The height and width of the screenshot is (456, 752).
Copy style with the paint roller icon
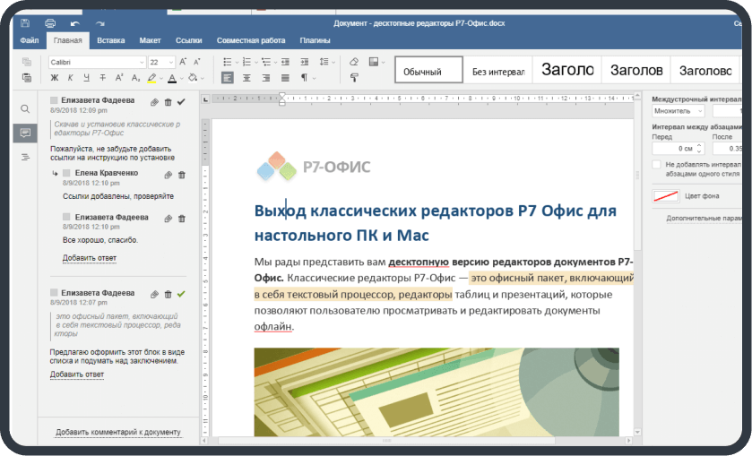pyautogui.click(x=354, y=77)
